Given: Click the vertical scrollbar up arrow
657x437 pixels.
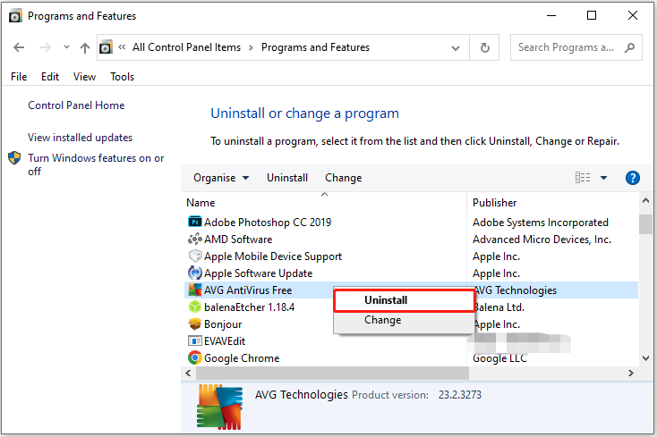Looking at the screenshot, I should pos(645,201).
